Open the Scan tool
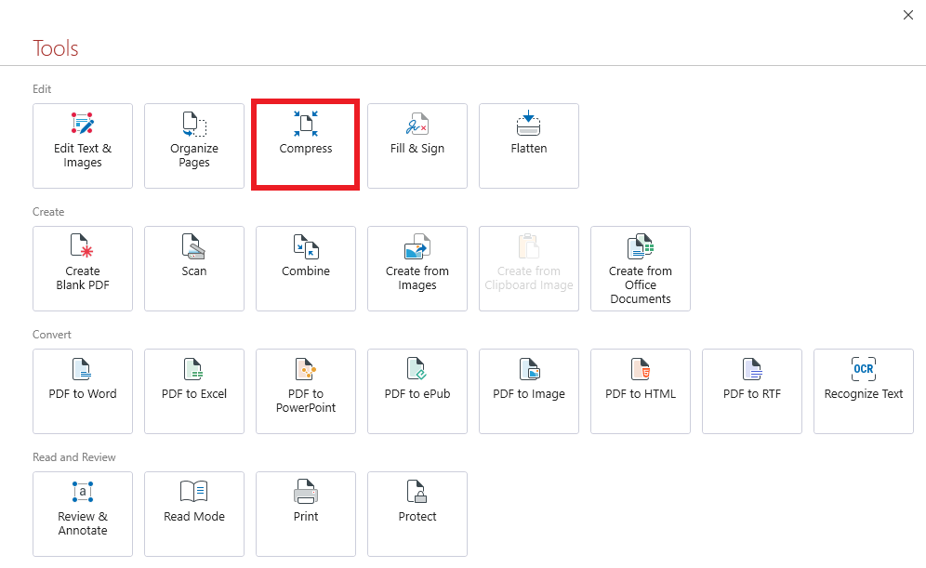The image size is (926, 568). point(194,269)
